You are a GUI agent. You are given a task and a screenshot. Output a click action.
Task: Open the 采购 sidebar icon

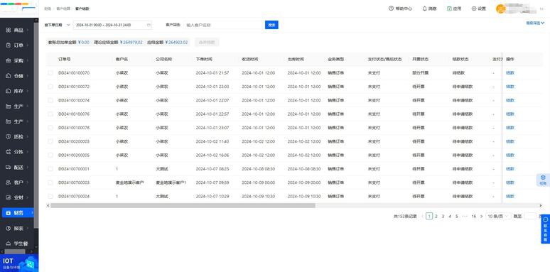(9, 60)
